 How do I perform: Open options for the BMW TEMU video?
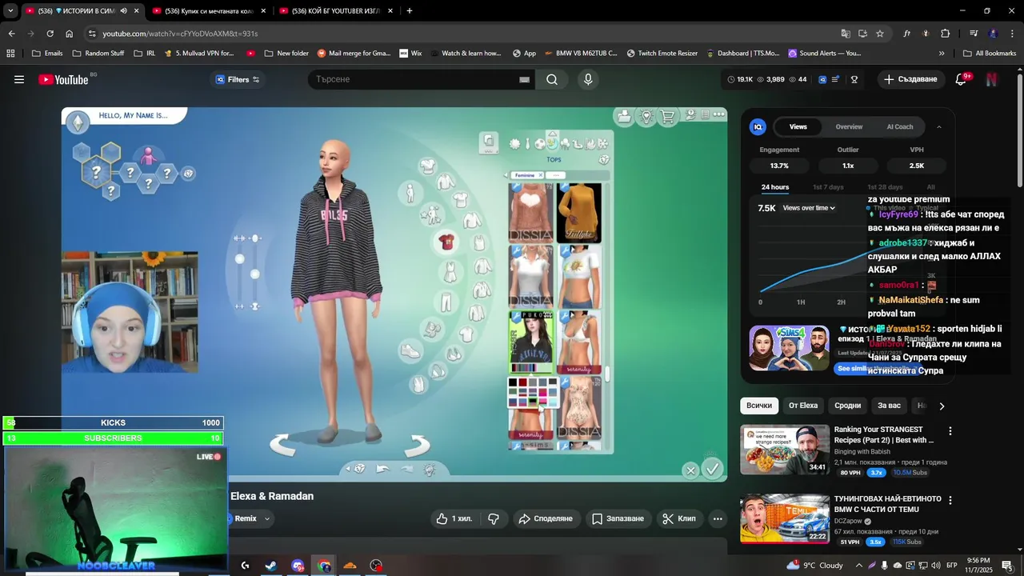(x=950, y=500)
